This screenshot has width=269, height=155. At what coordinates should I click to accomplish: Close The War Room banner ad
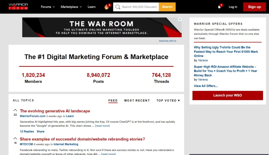coord(180,19)
